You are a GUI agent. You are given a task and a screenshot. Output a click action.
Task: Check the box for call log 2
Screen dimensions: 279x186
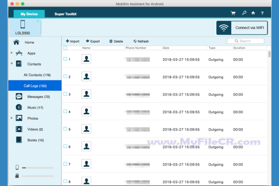point(65,76)
